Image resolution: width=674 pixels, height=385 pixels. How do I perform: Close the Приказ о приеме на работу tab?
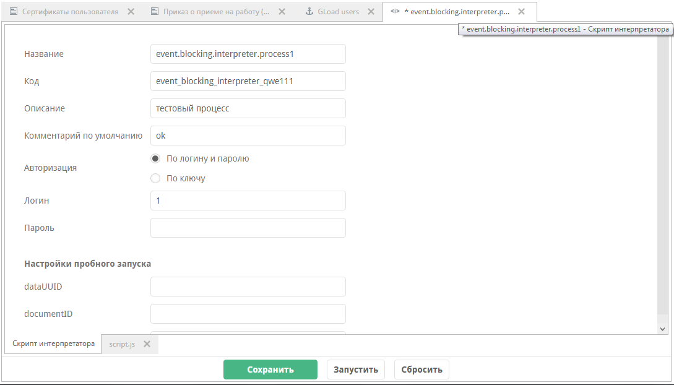coord(282,12)
